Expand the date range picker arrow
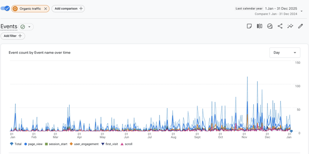This screenshot has height=154, width=309. (x=302, y=11)
